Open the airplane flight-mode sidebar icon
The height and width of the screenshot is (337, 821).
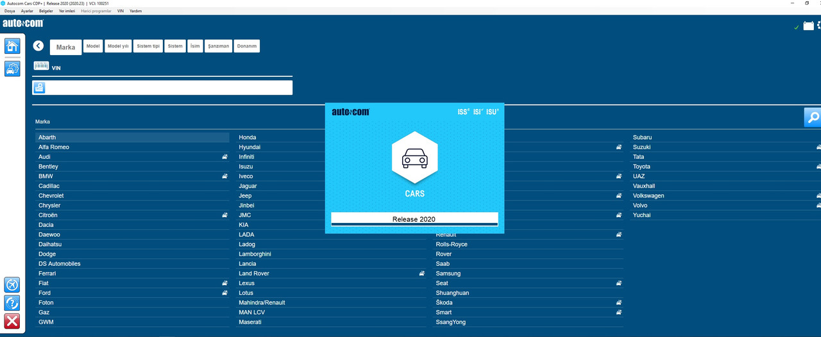click(x=12, y=284)
